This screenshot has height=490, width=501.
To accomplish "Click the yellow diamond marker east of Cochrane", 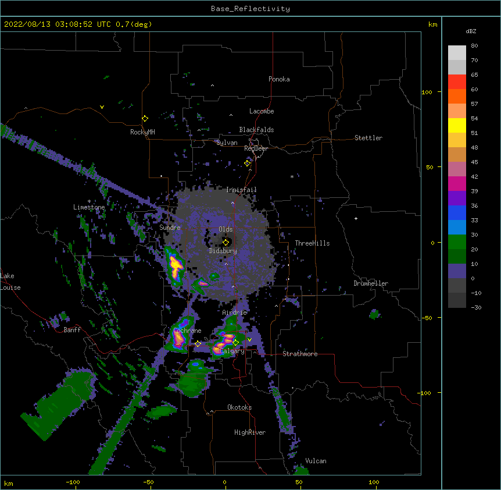I will (198, 344).
